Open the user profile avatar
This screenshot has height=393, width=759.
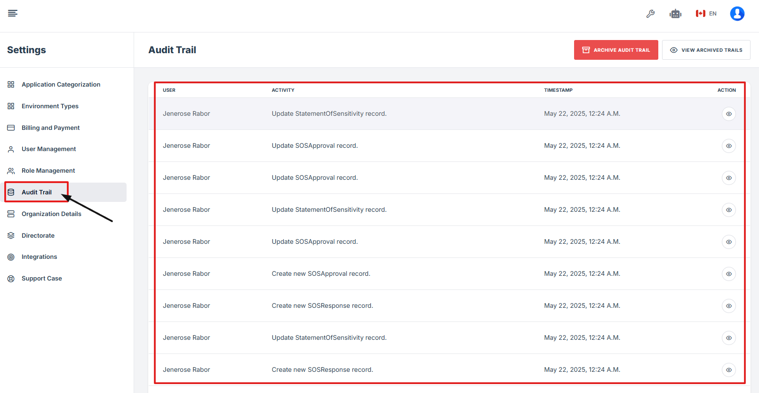pos(737,14)
